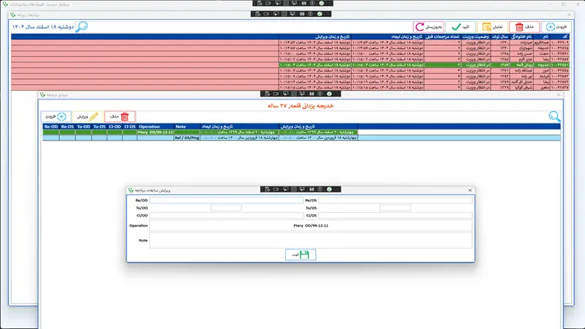Click the Re/OS input field
The image size is (585, 329).
395,200
